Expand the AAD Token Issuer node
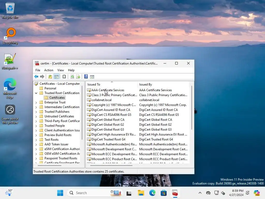 coord(36,144)
